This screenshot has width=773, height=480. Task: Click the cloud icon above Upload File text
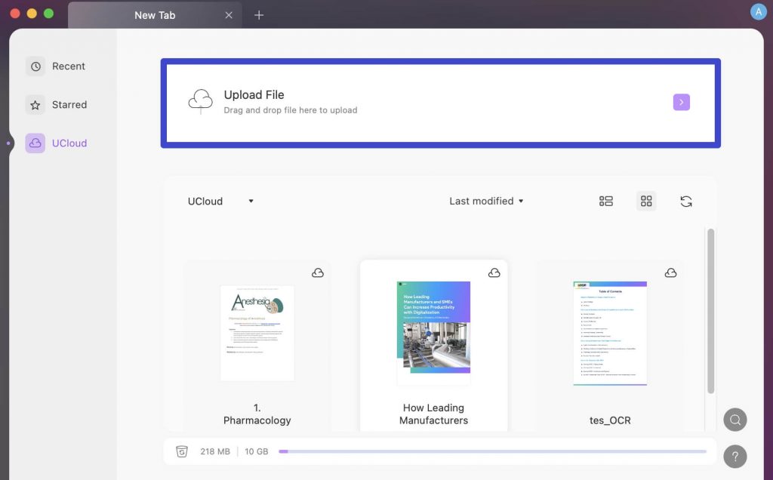pyautogui.click(x=200, y=100)
